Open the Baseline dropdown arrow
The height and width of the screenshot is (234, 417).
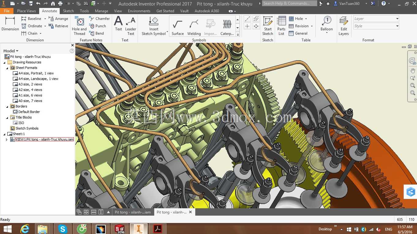(45, 19)
